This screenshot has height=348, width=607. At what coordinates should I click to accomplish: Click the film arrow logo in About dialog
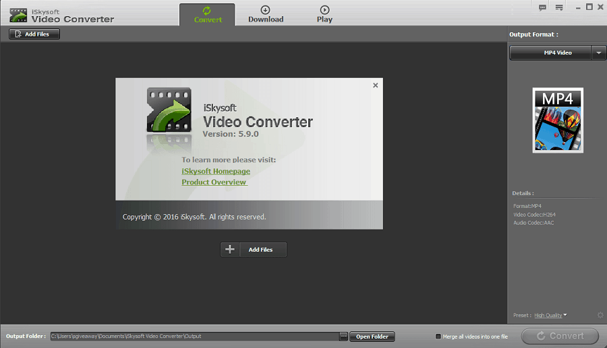tap(169, 110)
